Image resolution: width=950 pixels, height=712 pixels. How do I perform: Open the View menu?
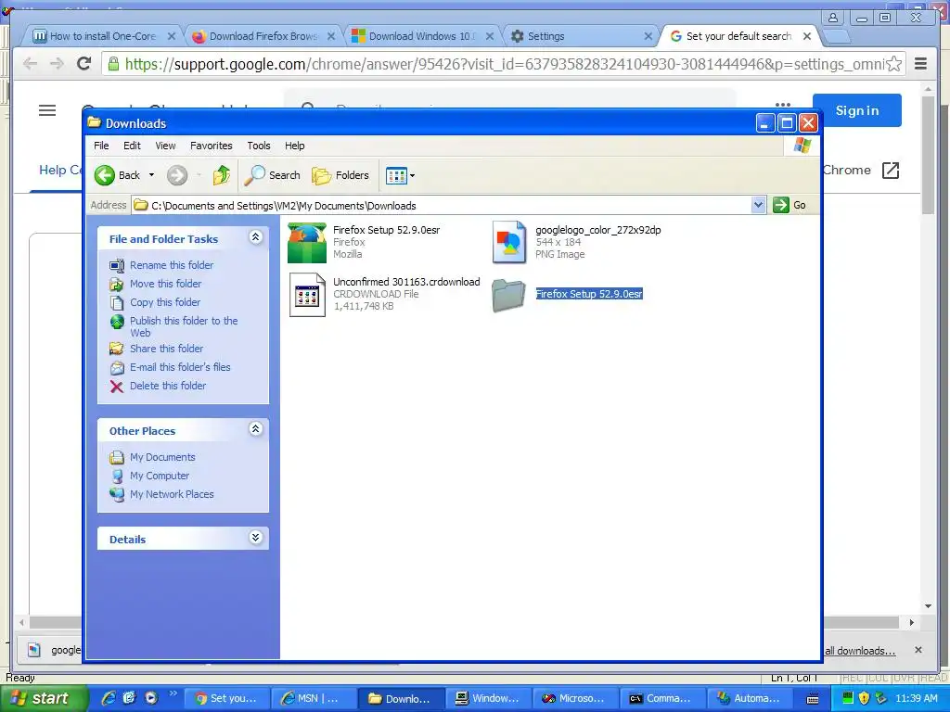[165, 146]
